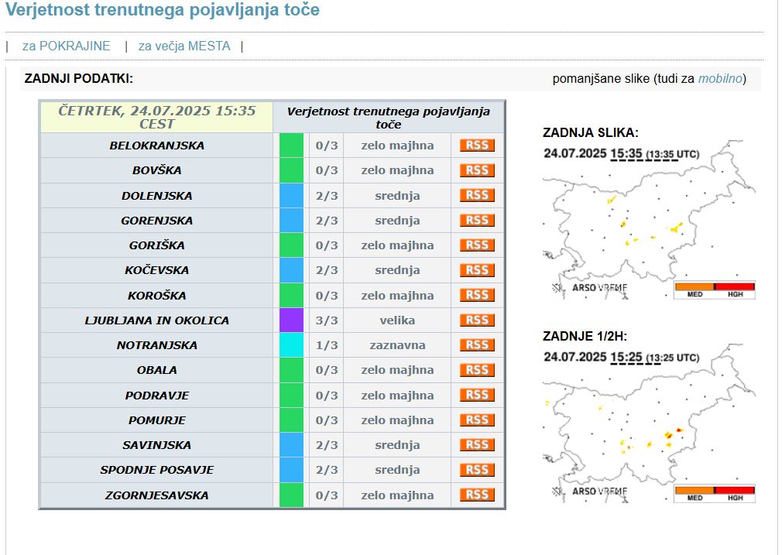Open RSS feed for Obala
This screenshot has height=555, width=782.
(477, 370)
